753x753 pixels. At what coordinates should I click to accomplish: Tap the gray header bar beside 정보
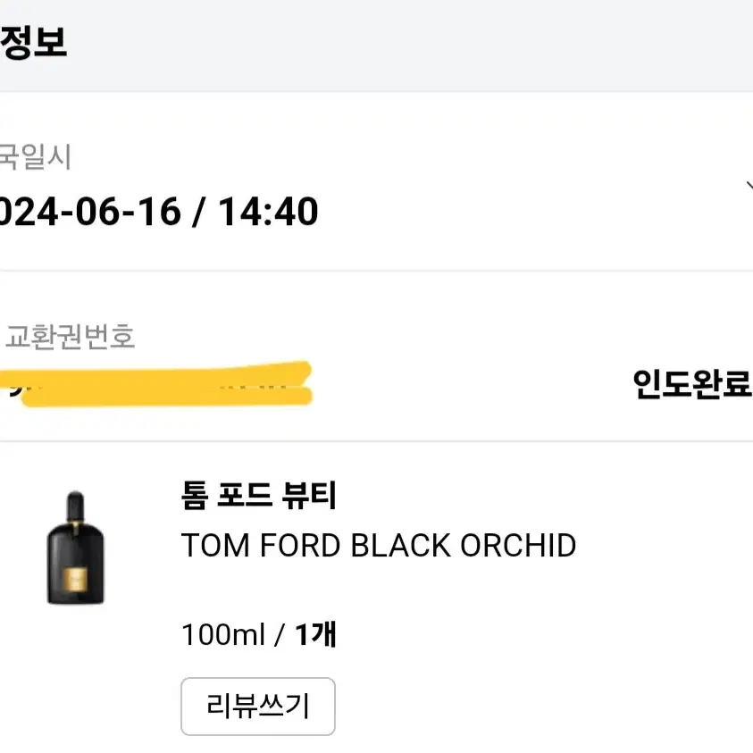(408, 46)
